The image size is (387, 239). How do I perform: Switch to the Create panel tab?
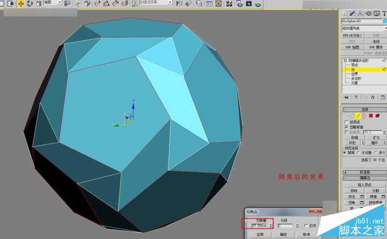point(344,14)
